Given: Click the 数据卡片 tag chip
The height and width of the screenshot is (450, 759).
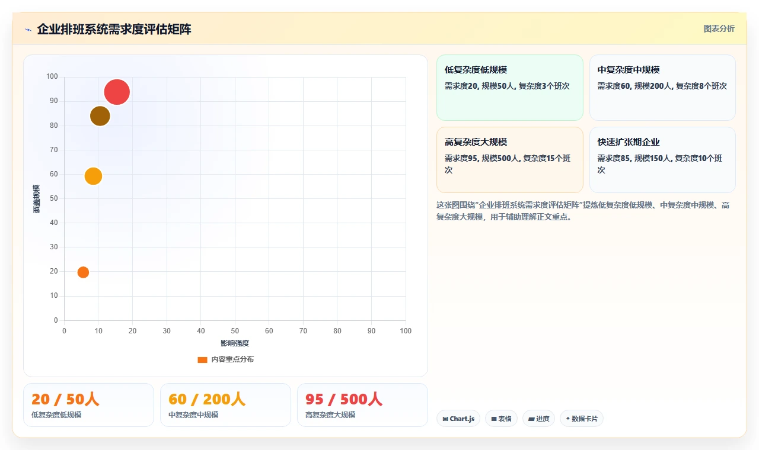Looking at the screenshot, I should coord(582,419).
